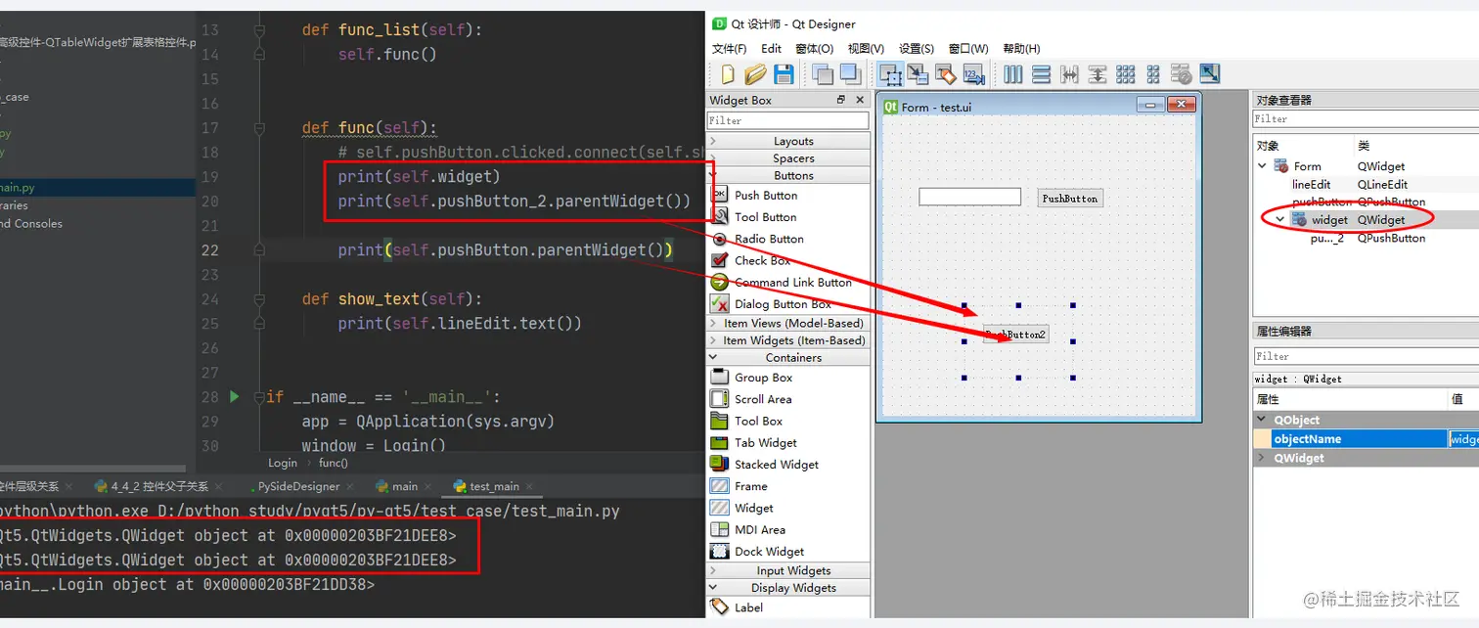Apply Lay Out in a Grid icon
Screen dimensions: 1479x628
coord(1126,74)
